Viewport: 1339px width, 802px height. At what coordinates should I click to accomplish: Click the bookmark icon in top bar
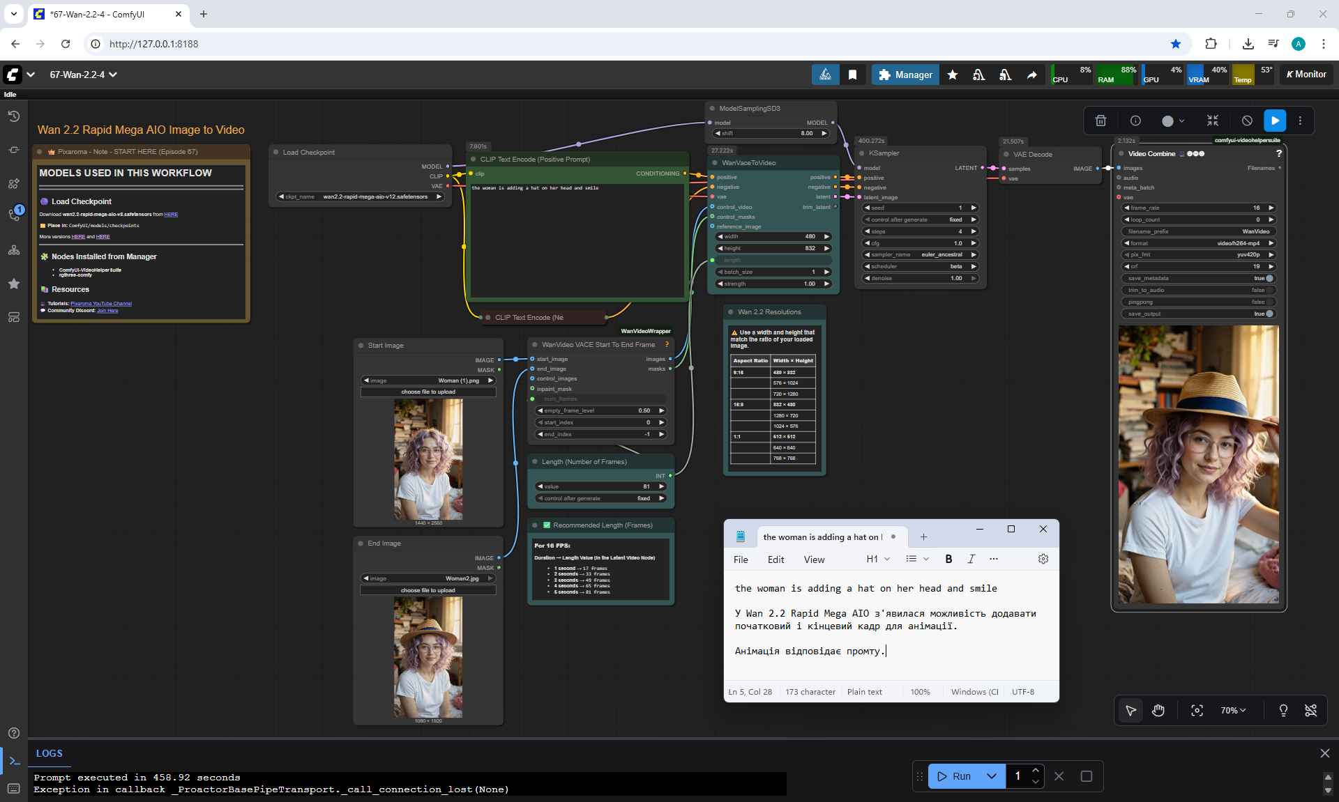tap(852, 75)
